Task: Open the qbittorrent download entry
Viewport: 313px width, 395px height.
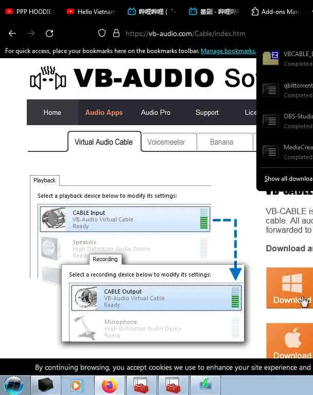Action: tap(287, 90)
